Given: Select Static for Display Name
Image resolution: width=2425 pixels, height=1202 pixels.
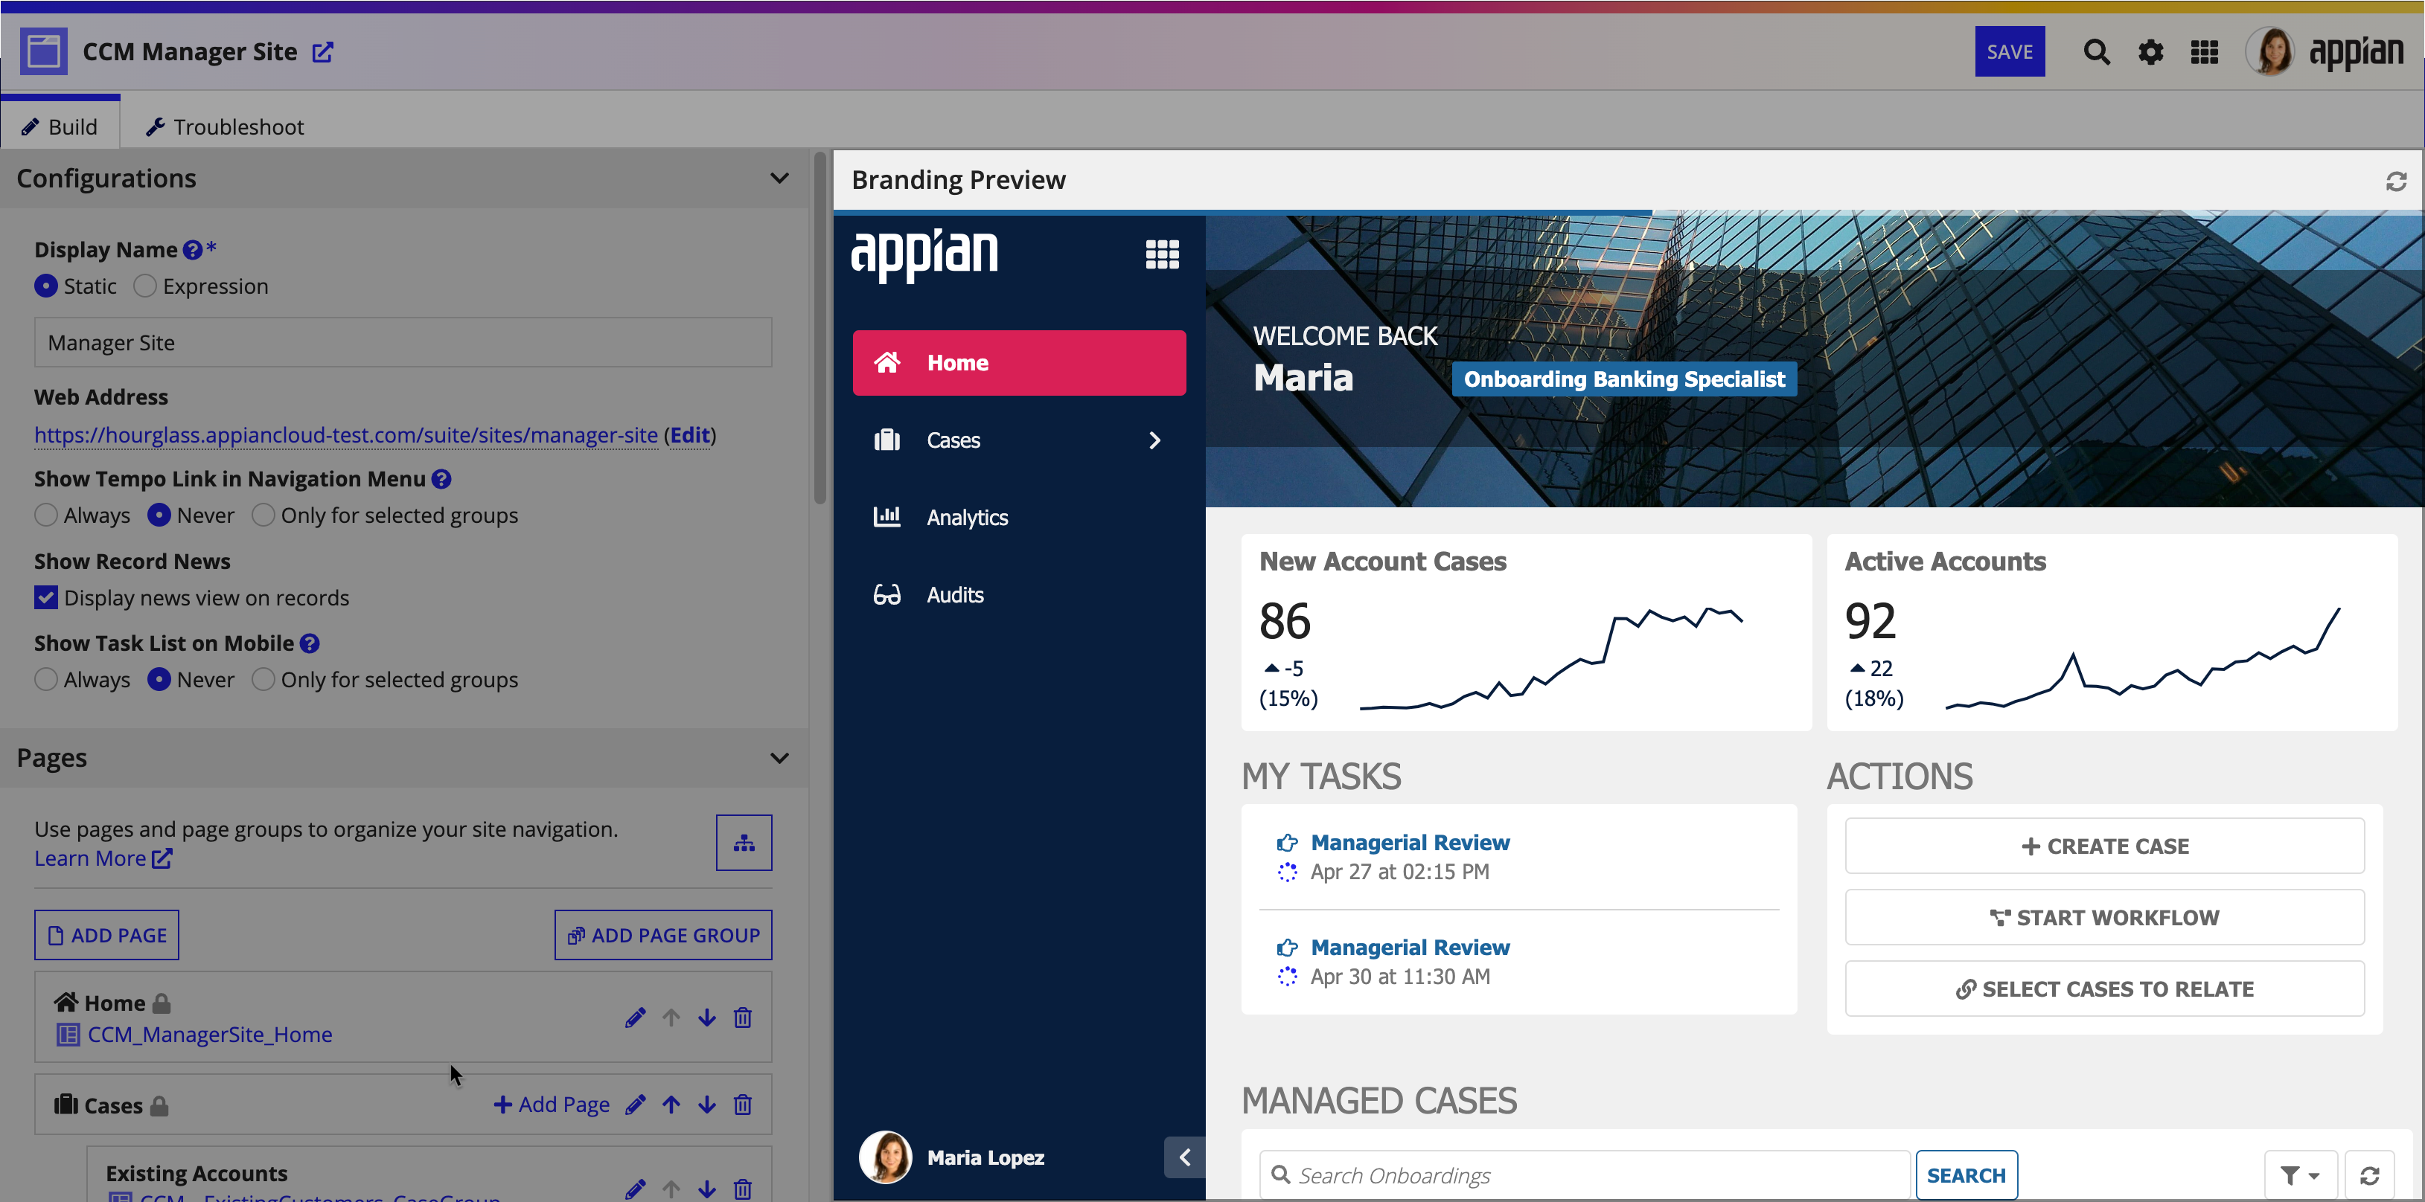Looking at the screenshot, I should (46, 286).
